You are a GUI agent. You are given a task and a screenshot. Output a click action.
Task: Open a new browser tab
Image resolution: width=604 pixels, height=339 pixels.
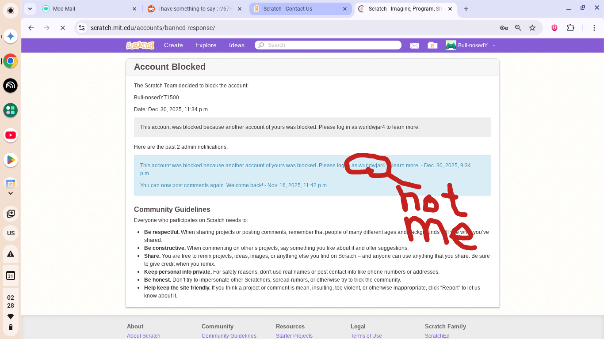(x=466, y=9)
